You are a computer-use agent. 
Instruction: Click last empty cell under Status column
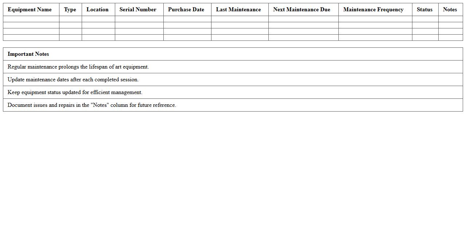click(425, 38)
